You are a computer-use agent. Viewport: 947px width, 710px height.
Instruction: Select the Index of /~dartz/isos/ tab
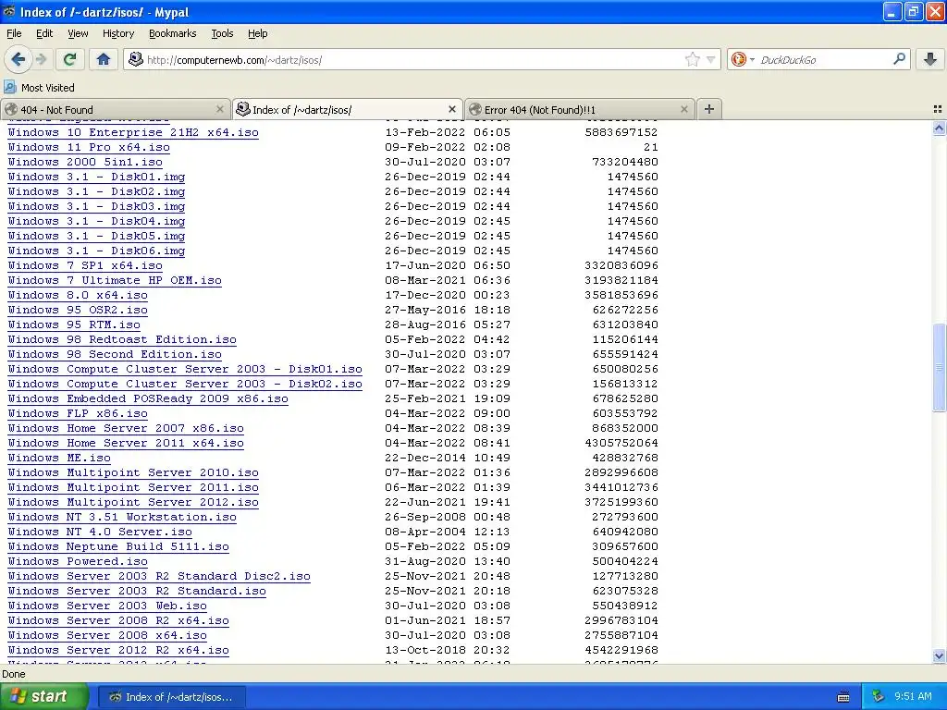tap(348, 109)
